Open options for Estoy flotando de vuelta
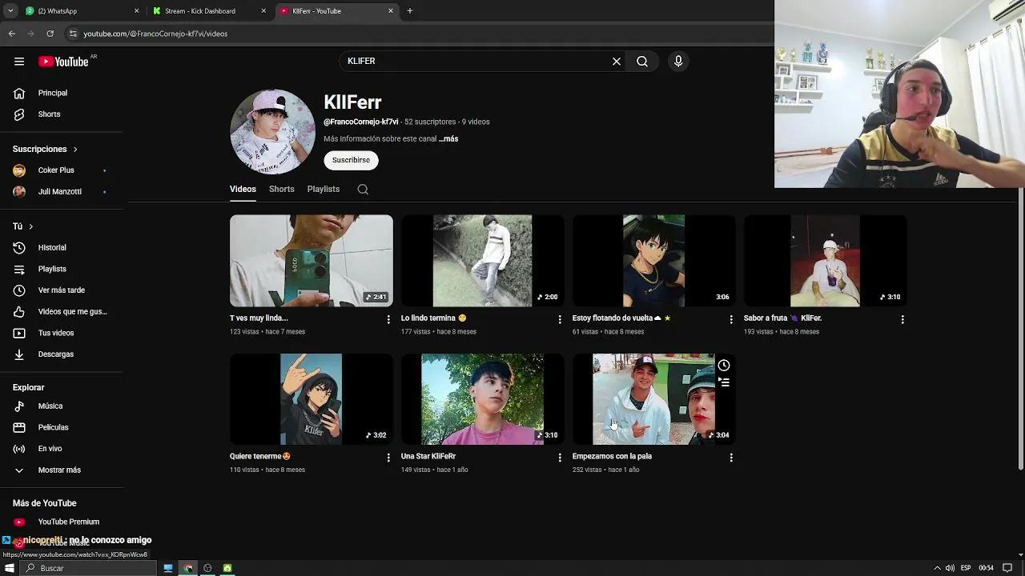The height and width of the screenshot is (576, 1025). pyautogui.click(x=731, y=319)
